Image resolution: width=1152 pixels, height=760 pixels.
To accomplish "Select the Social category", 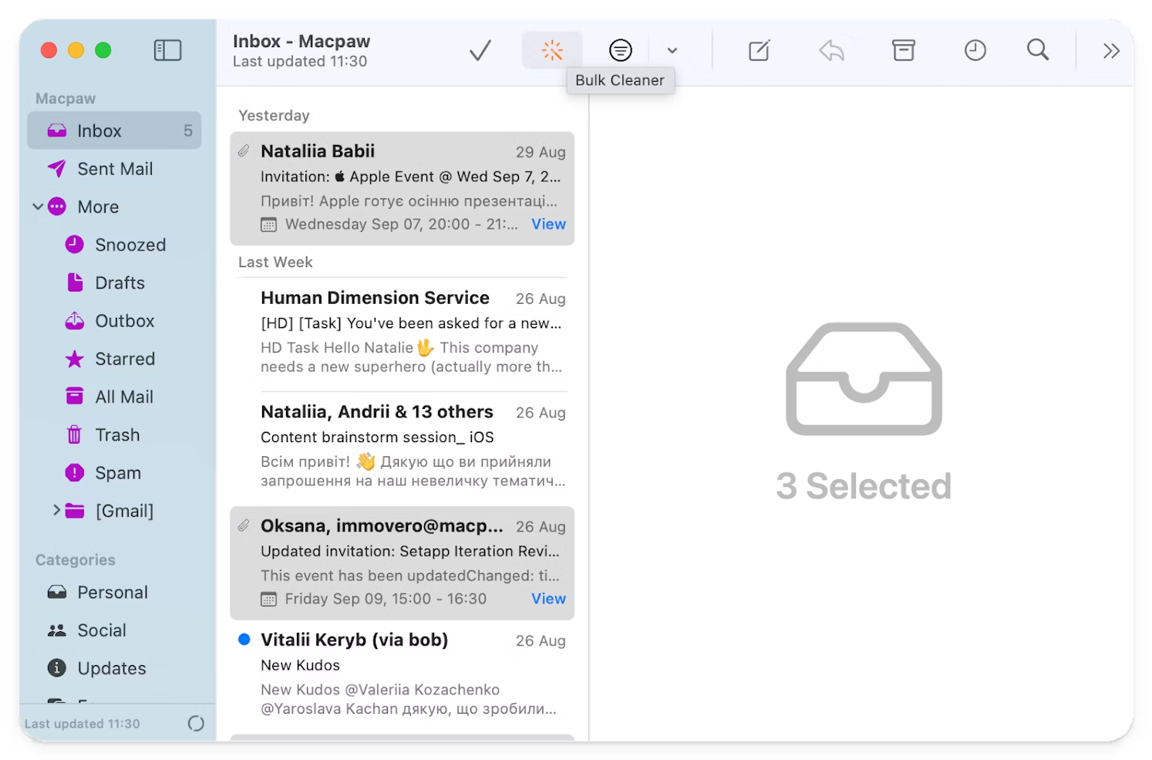I will click(x=101, y=630).
